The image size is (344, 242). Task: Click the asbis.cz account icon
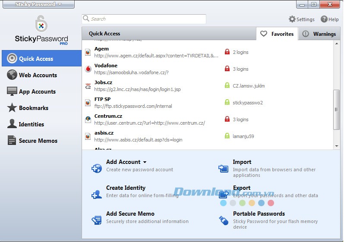(88, 136)
